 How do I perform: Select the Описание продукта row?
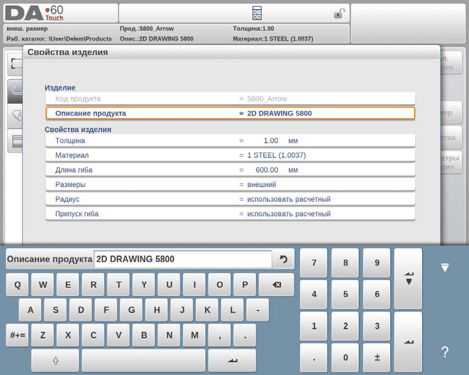230,113
